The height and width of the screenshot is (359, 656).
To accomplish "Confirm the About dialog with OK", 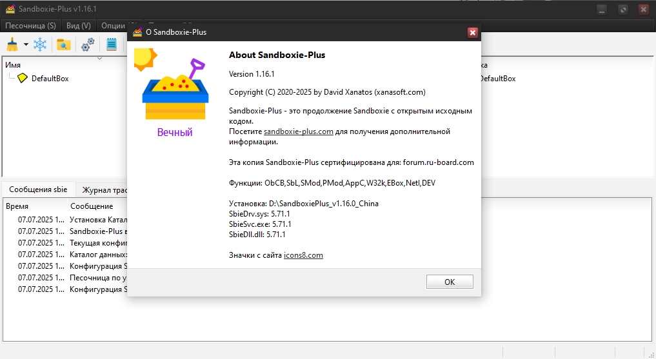I will point(450,282).
